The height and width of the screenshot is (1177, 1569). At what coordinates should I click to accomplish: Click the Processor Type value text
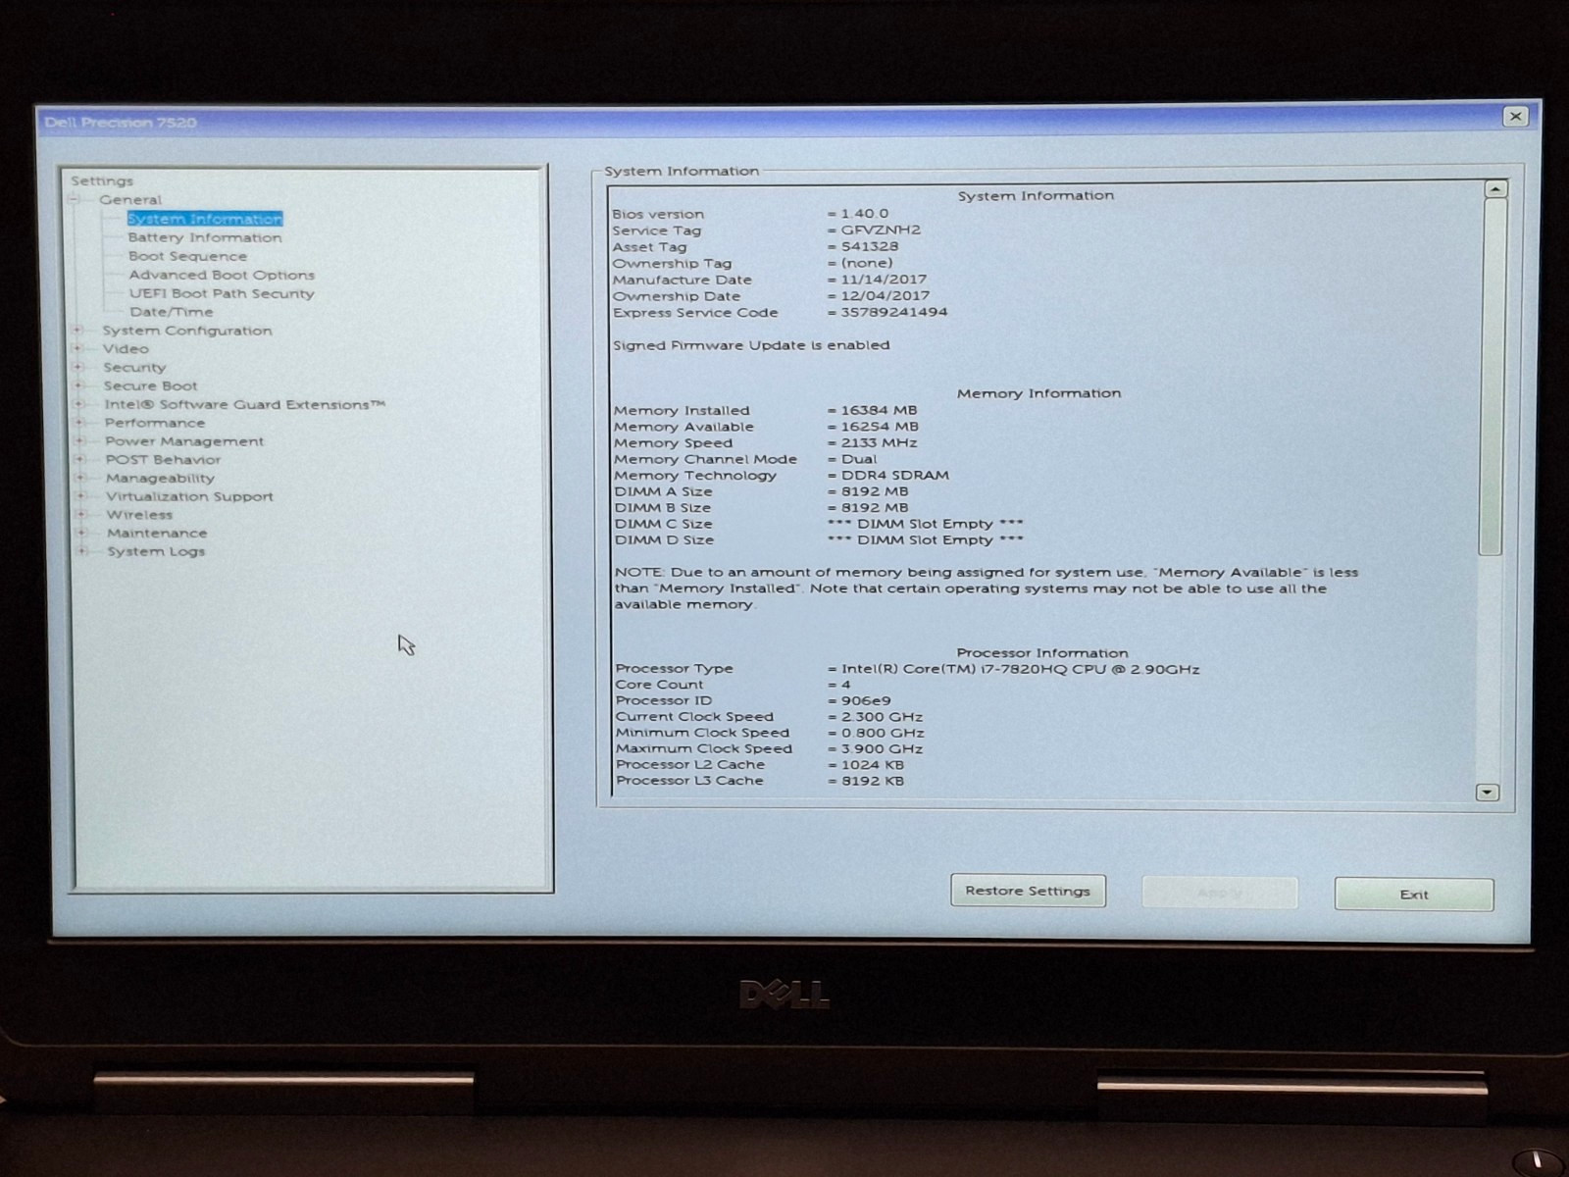tap(1020, 669)
